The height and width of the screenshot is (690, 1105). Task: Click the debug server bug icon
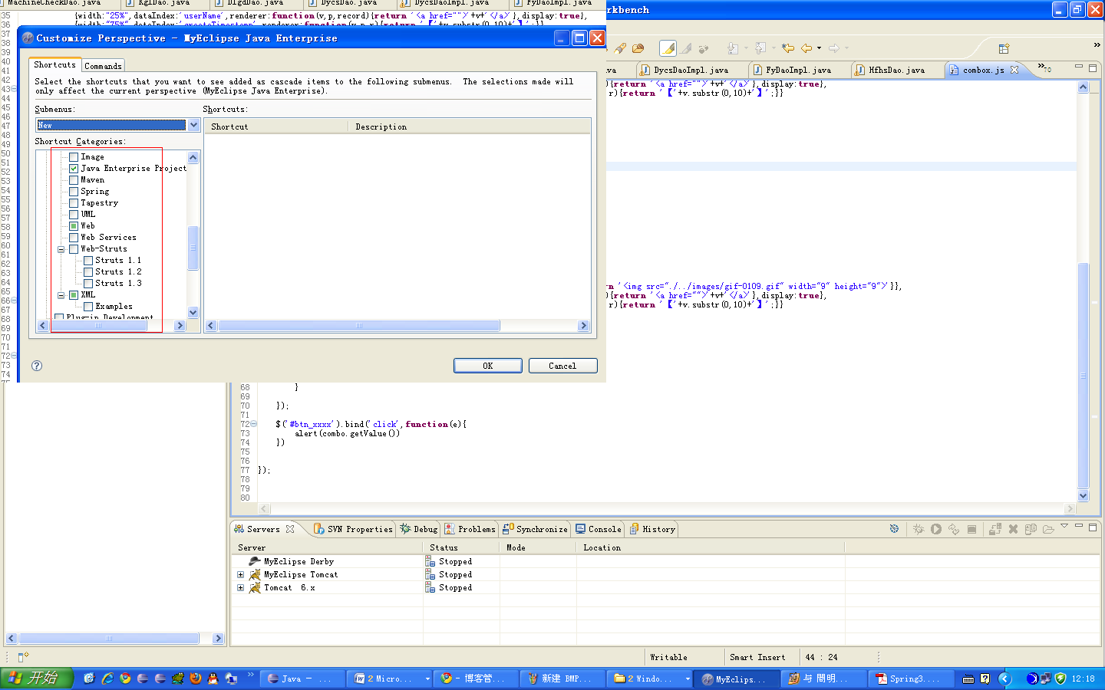click(x=918, y=529)
